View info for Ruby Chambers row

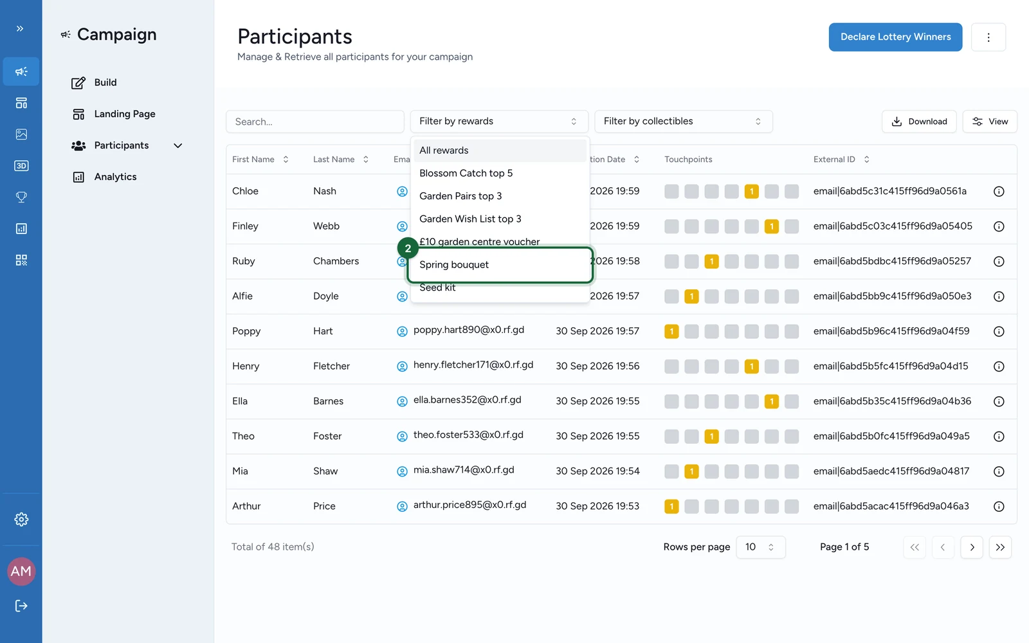tap(999, 262)
